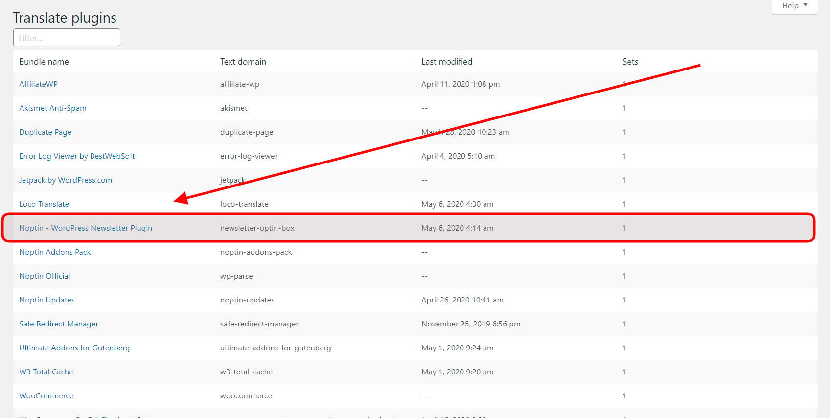Click the wp-parser text domain cell
The height and width of the screenshot is (418, 830).
pos(238,276)
